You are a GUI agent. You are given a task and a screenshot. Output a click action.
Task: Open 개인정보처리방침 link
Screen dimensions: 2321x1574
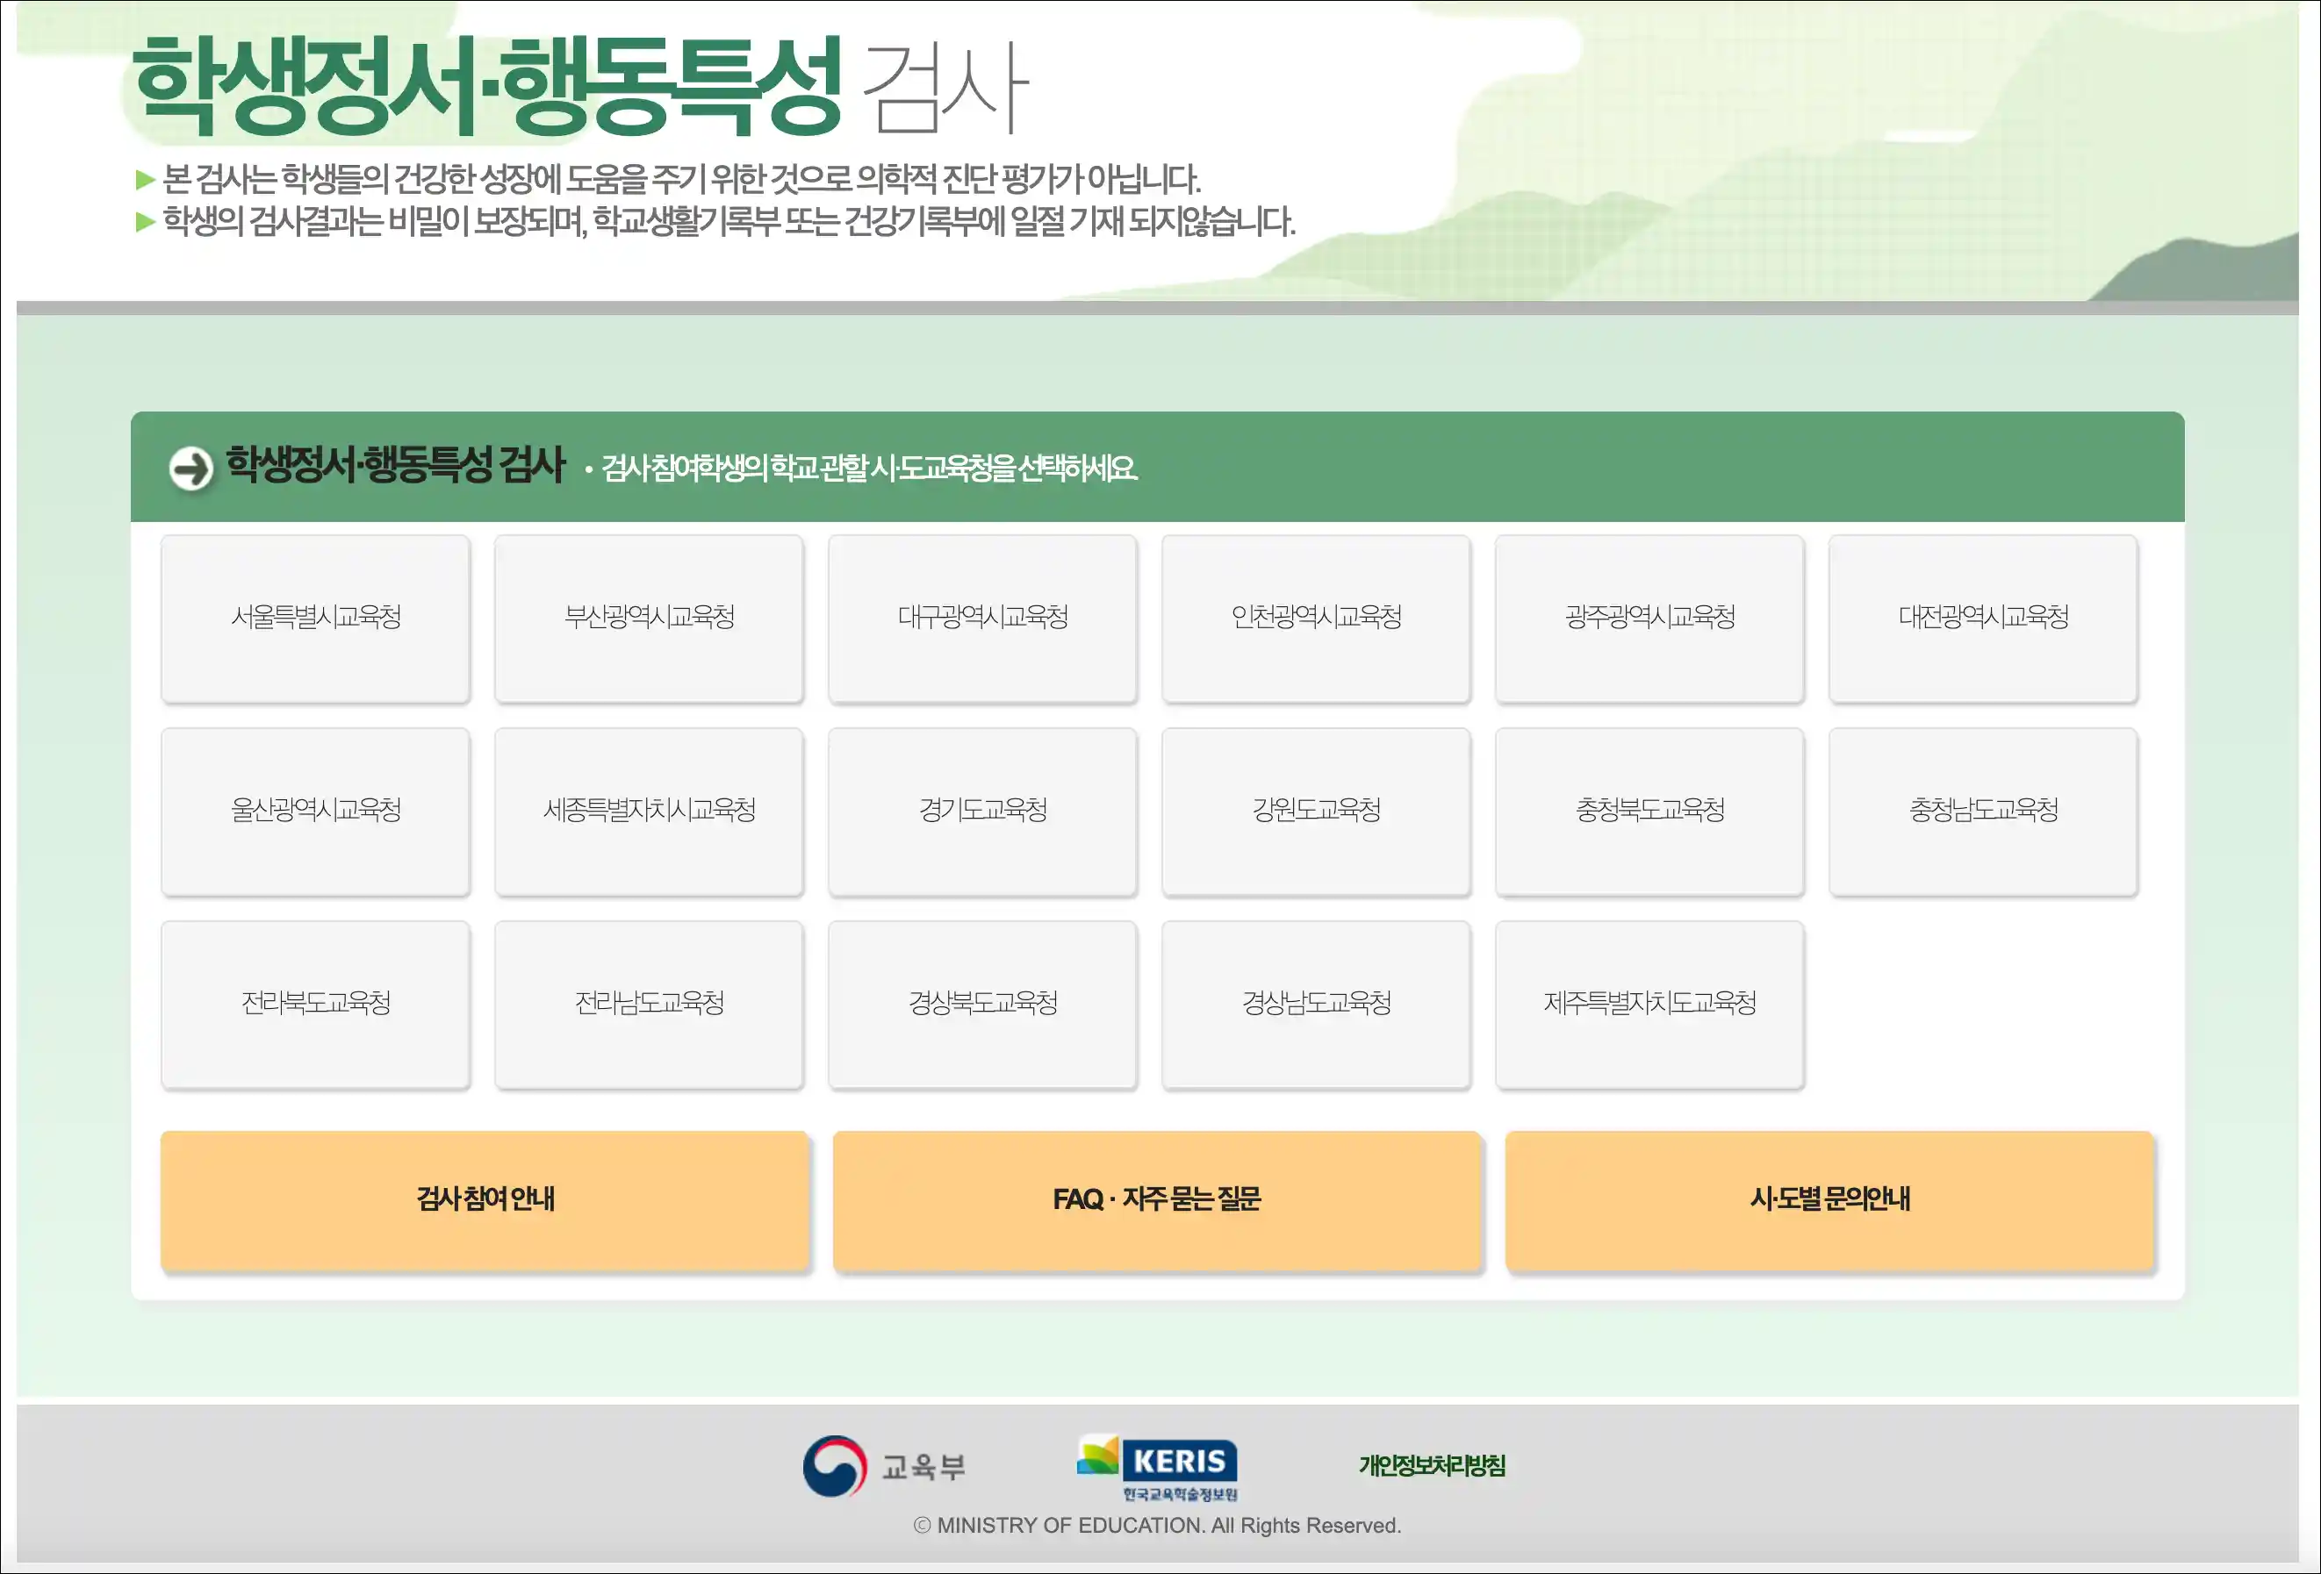coord(1431,1465)
